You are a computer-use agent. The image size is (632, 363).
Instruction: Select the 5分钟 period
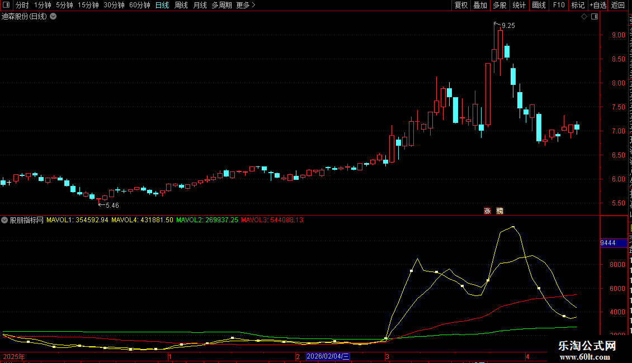tap(64, 5)
